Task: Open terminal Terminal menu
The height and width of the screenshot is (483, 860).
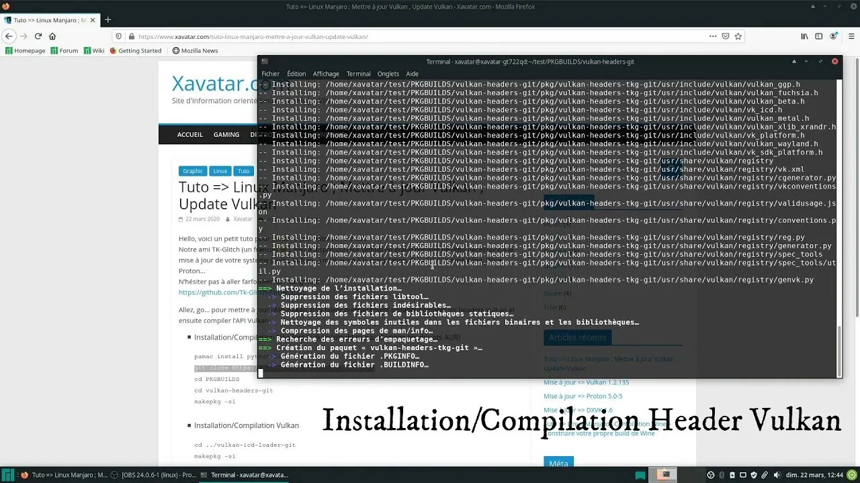Action: tap(359, 74)
